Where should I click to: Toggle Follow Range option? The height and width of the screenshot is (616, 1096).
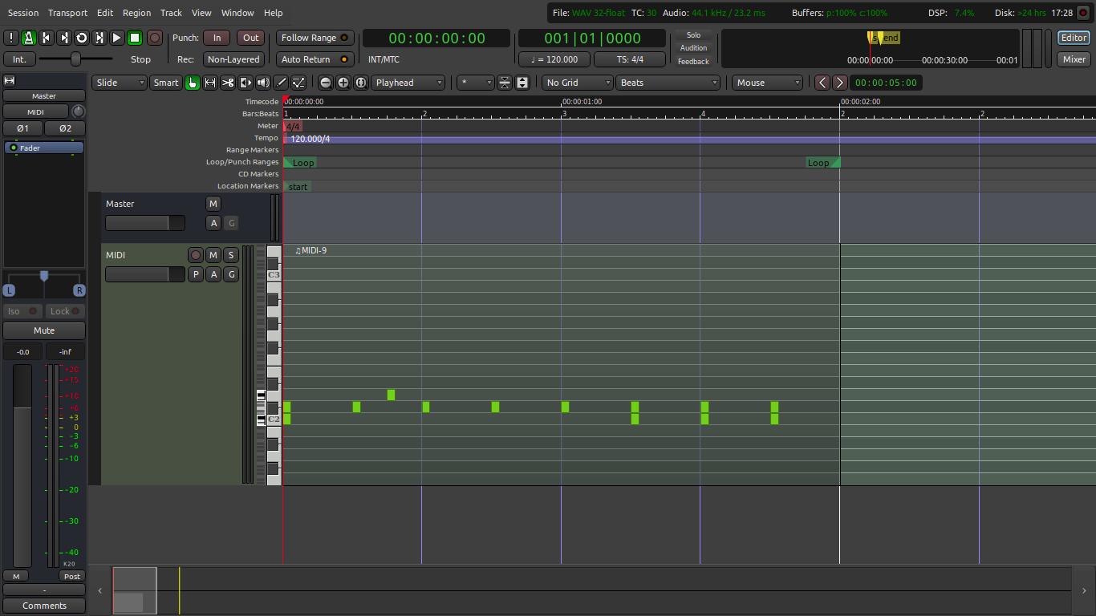tap(315, 38)
